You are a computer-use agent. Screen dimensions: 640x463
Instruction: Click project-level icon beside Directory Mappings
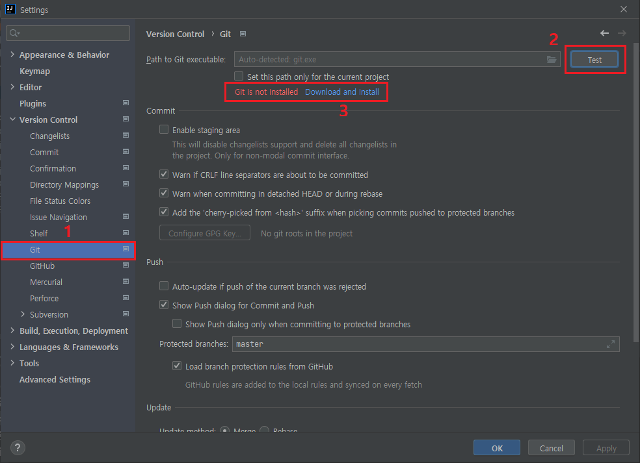coord(126,184)
